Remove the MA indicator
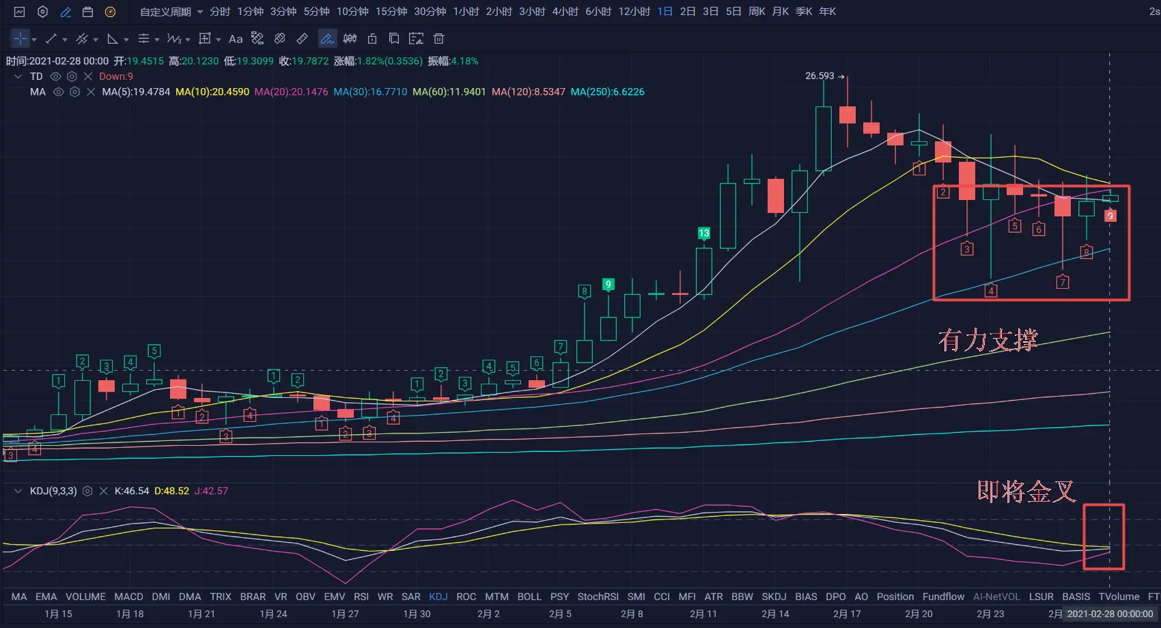Image resolution: width=1161 pixels, height=628 pixels. pyautogui.click(x=91, y=91)
